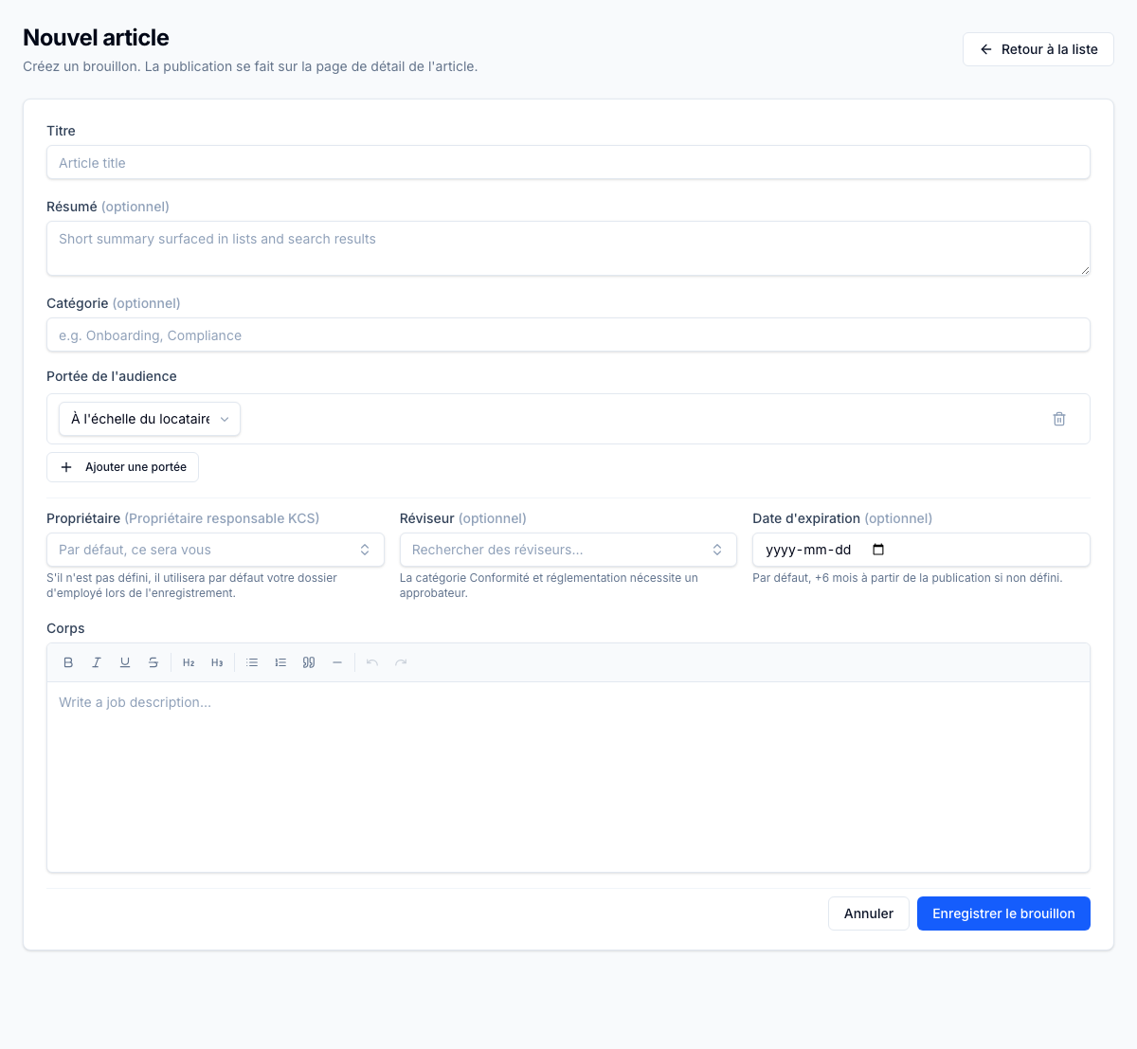
Task: Click into the Corps body editor area
Action: click(568, 777)
